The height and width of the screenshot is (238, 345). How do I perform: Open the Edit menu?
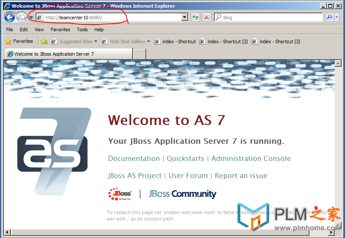coord(24,30)
